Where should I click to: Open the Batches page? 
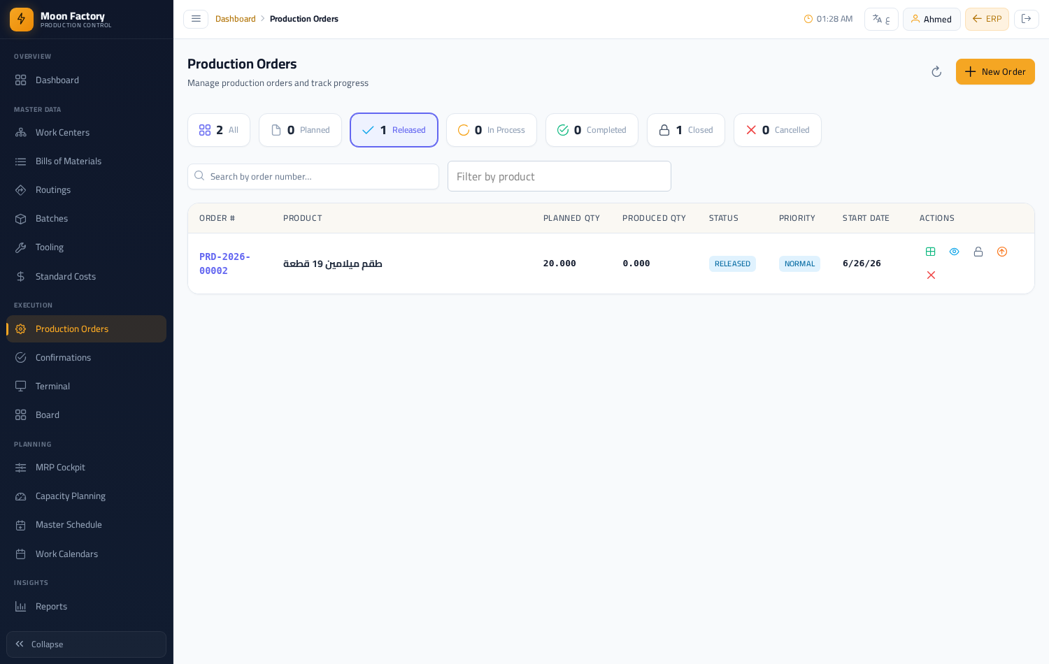click(x=87, y=219)
